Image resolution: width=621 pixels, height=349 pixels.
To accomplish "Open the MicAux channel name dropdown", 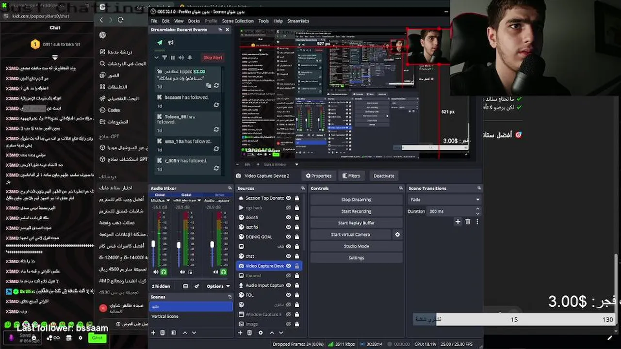I will [x=161, y=201].
